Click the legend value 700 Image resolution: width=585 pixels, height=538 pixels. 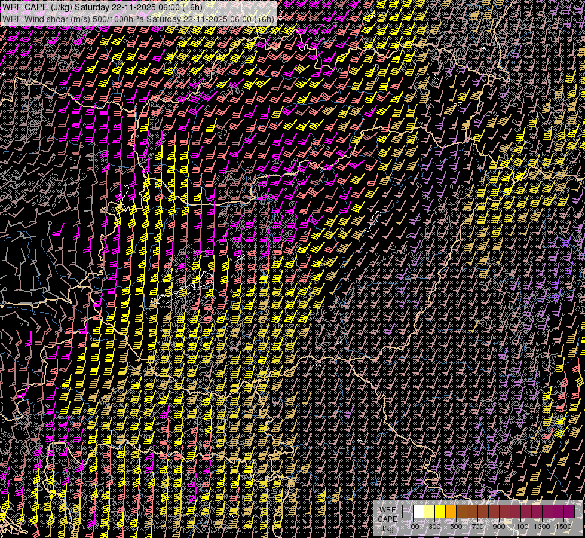pos(477,527)
